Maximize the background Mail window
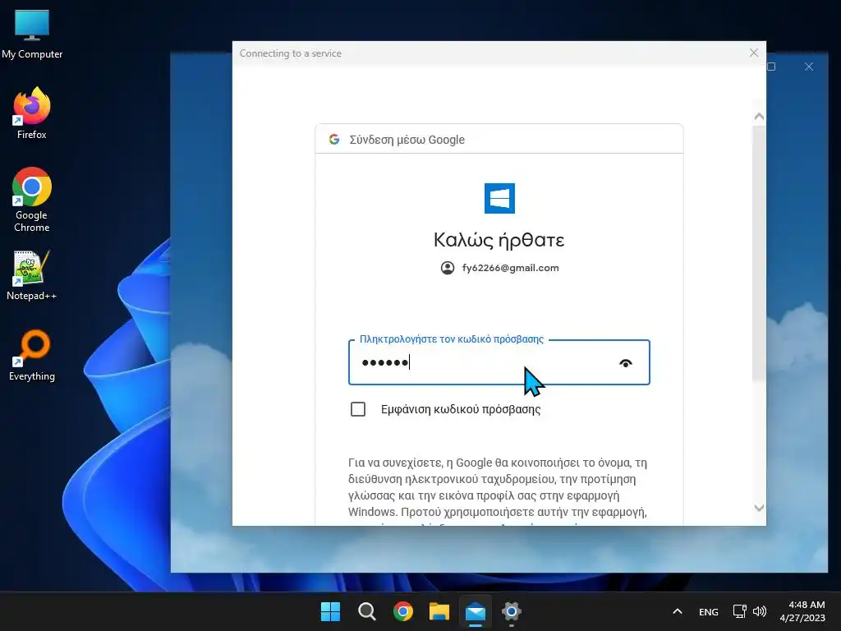This screenshot has width=841, height=631. pos(772,67)
